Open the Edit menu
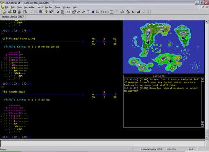Image resolution: width=209 pixels, height=152 pixels. 13,7
